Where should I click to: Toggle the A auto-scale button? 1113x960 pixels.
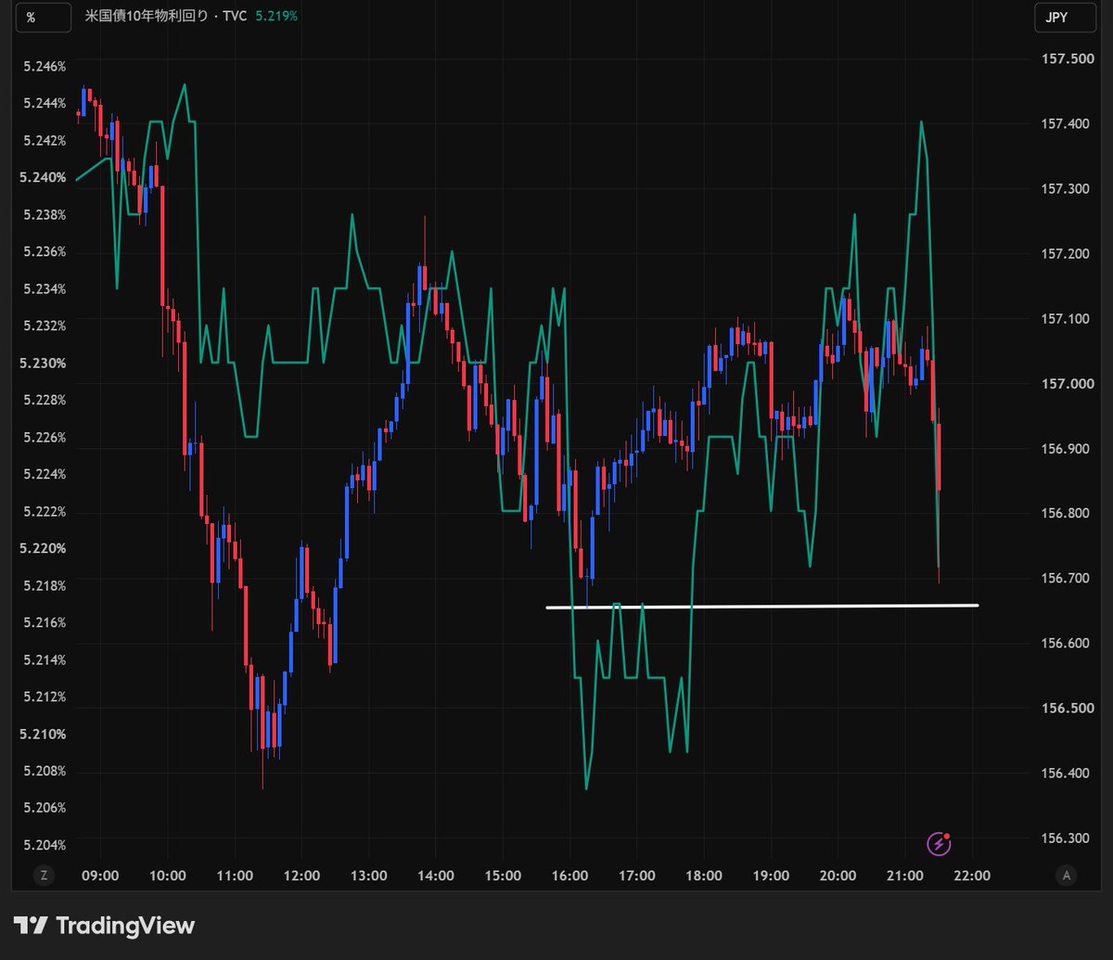[x=1067, y=875]
